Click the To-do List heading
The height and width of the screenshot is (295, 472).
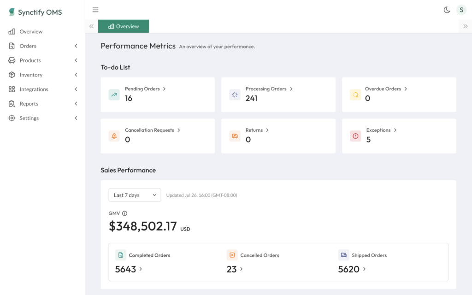pos(115,67)
